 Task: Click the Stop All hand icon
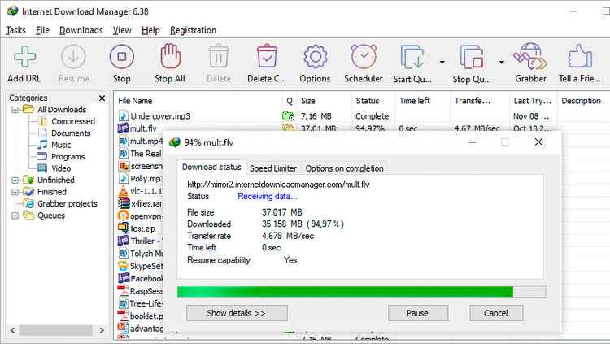pos(170,56)
